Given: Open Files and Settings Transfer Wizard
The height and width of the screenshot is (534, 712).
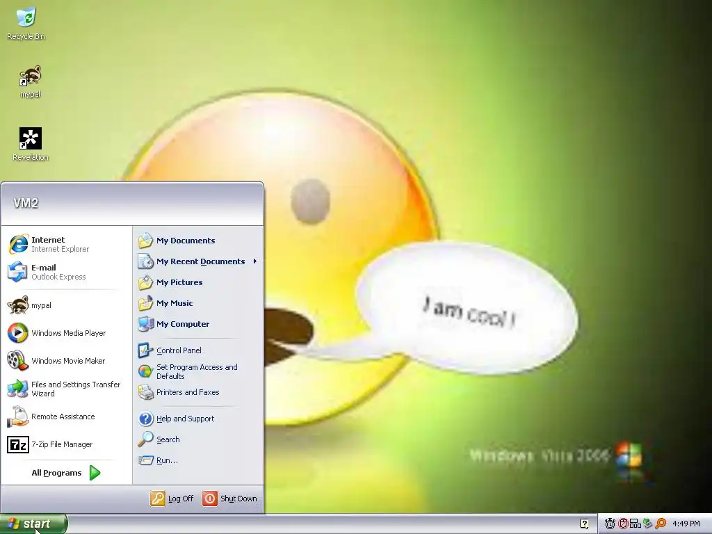Looking at the screenshot, I should (x=66, y=389).
